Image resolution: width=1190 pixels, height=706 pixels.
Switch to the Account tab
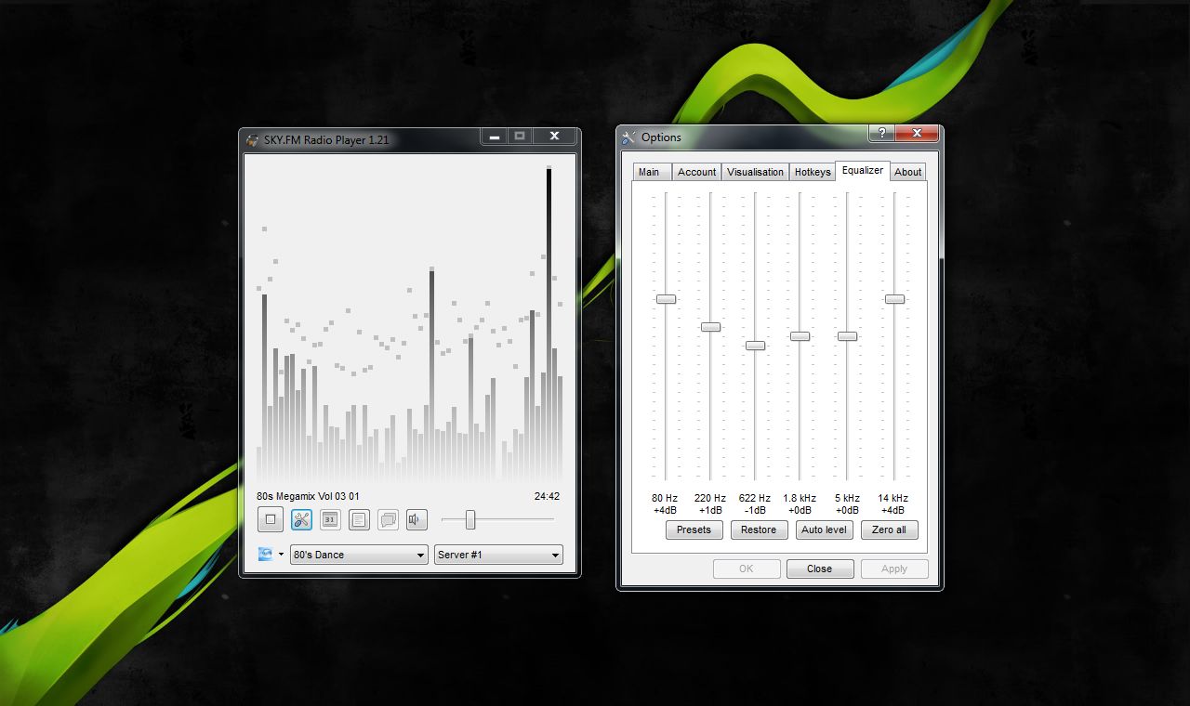pyautogui.click(x=696, y=172)
